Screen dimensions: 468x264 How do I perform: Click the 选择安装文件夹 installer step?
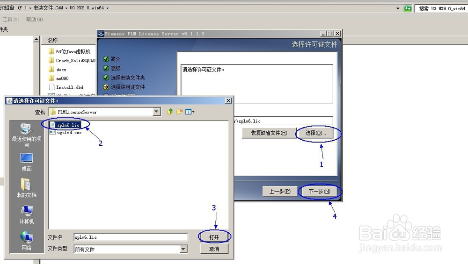124,78
